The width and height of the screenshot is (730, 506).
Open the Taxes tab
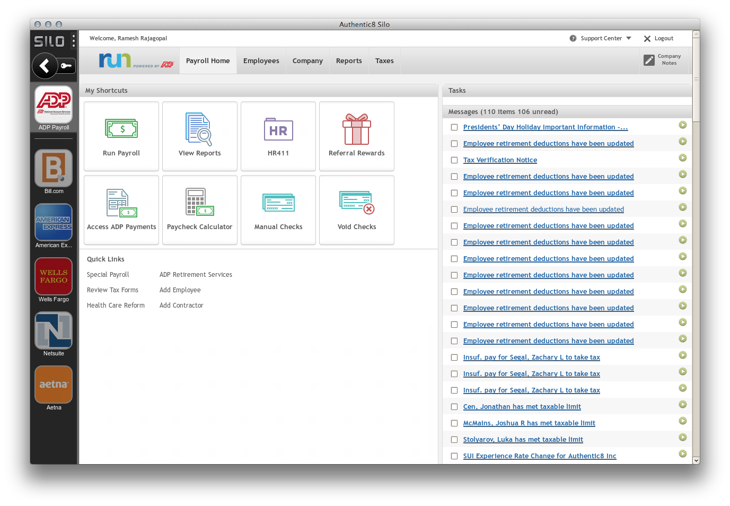click(x=384, y=61)
